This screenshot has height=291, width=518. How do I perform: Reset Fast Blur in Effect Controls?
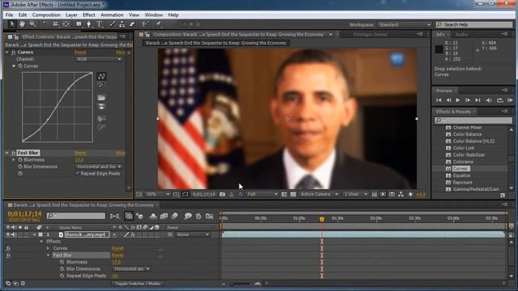coord(80,153)
